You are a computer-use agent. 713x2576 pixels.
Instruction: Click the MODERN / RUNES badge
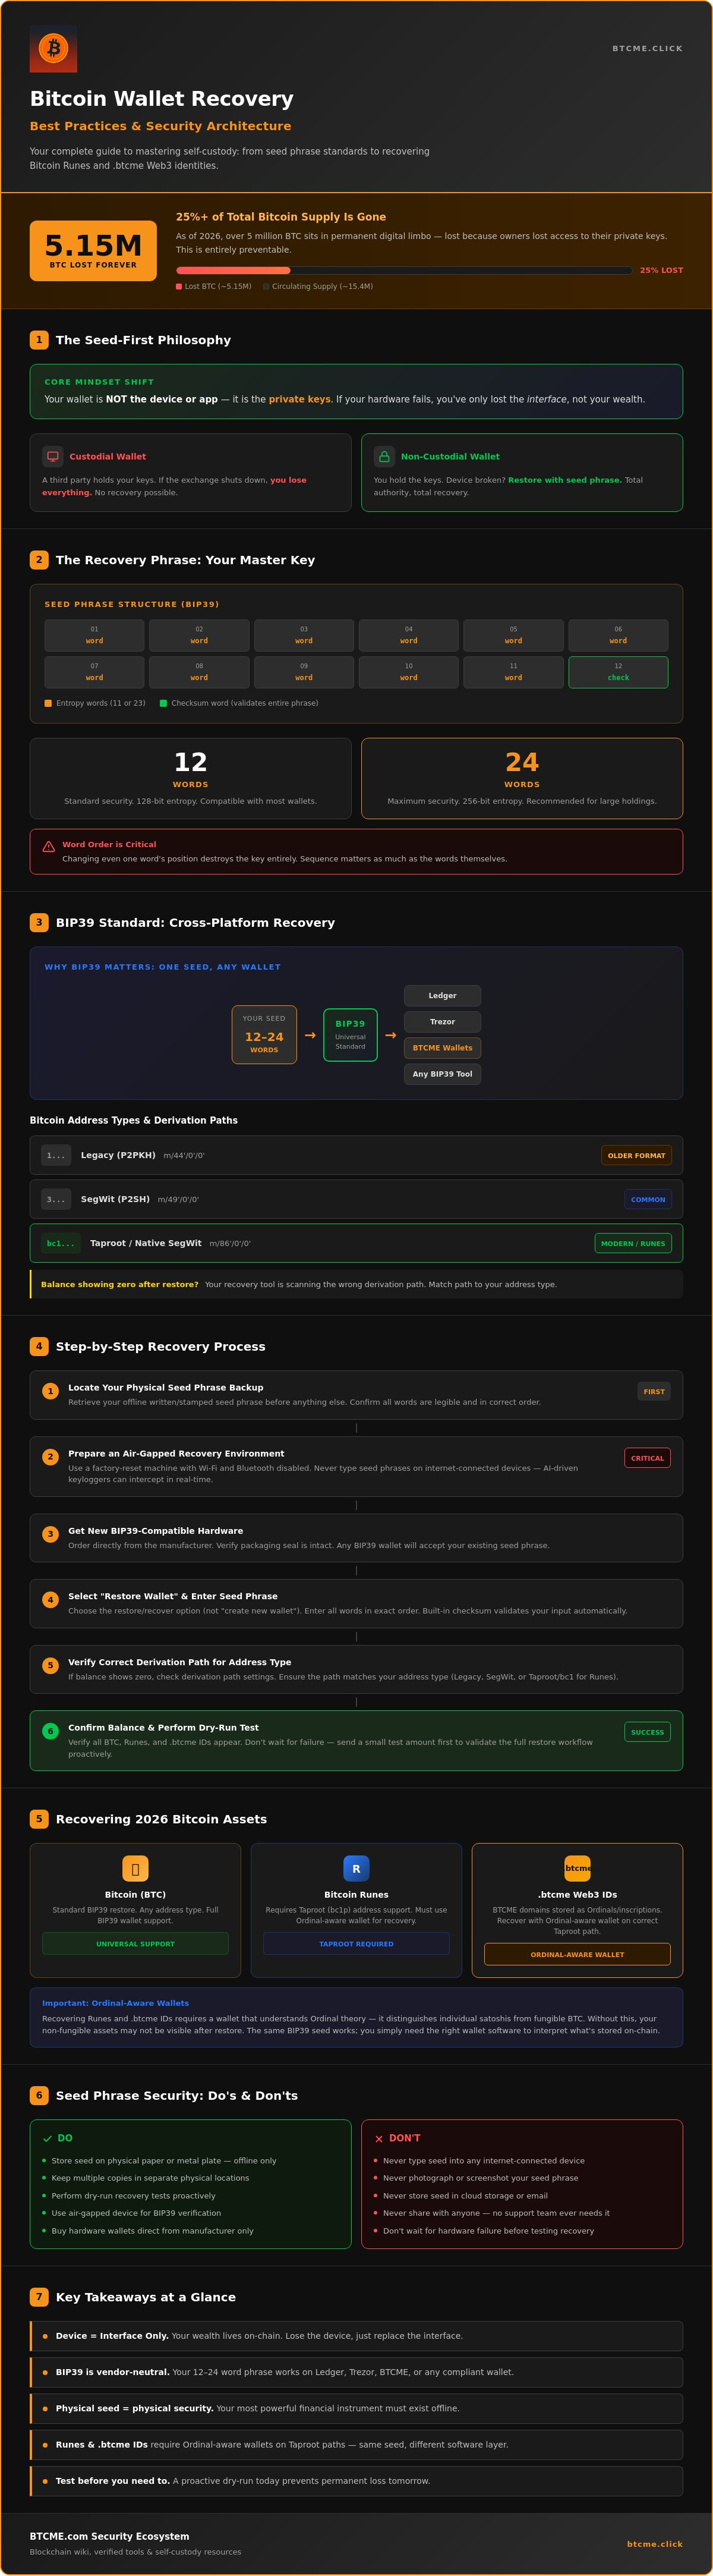tap(633, 1243)
